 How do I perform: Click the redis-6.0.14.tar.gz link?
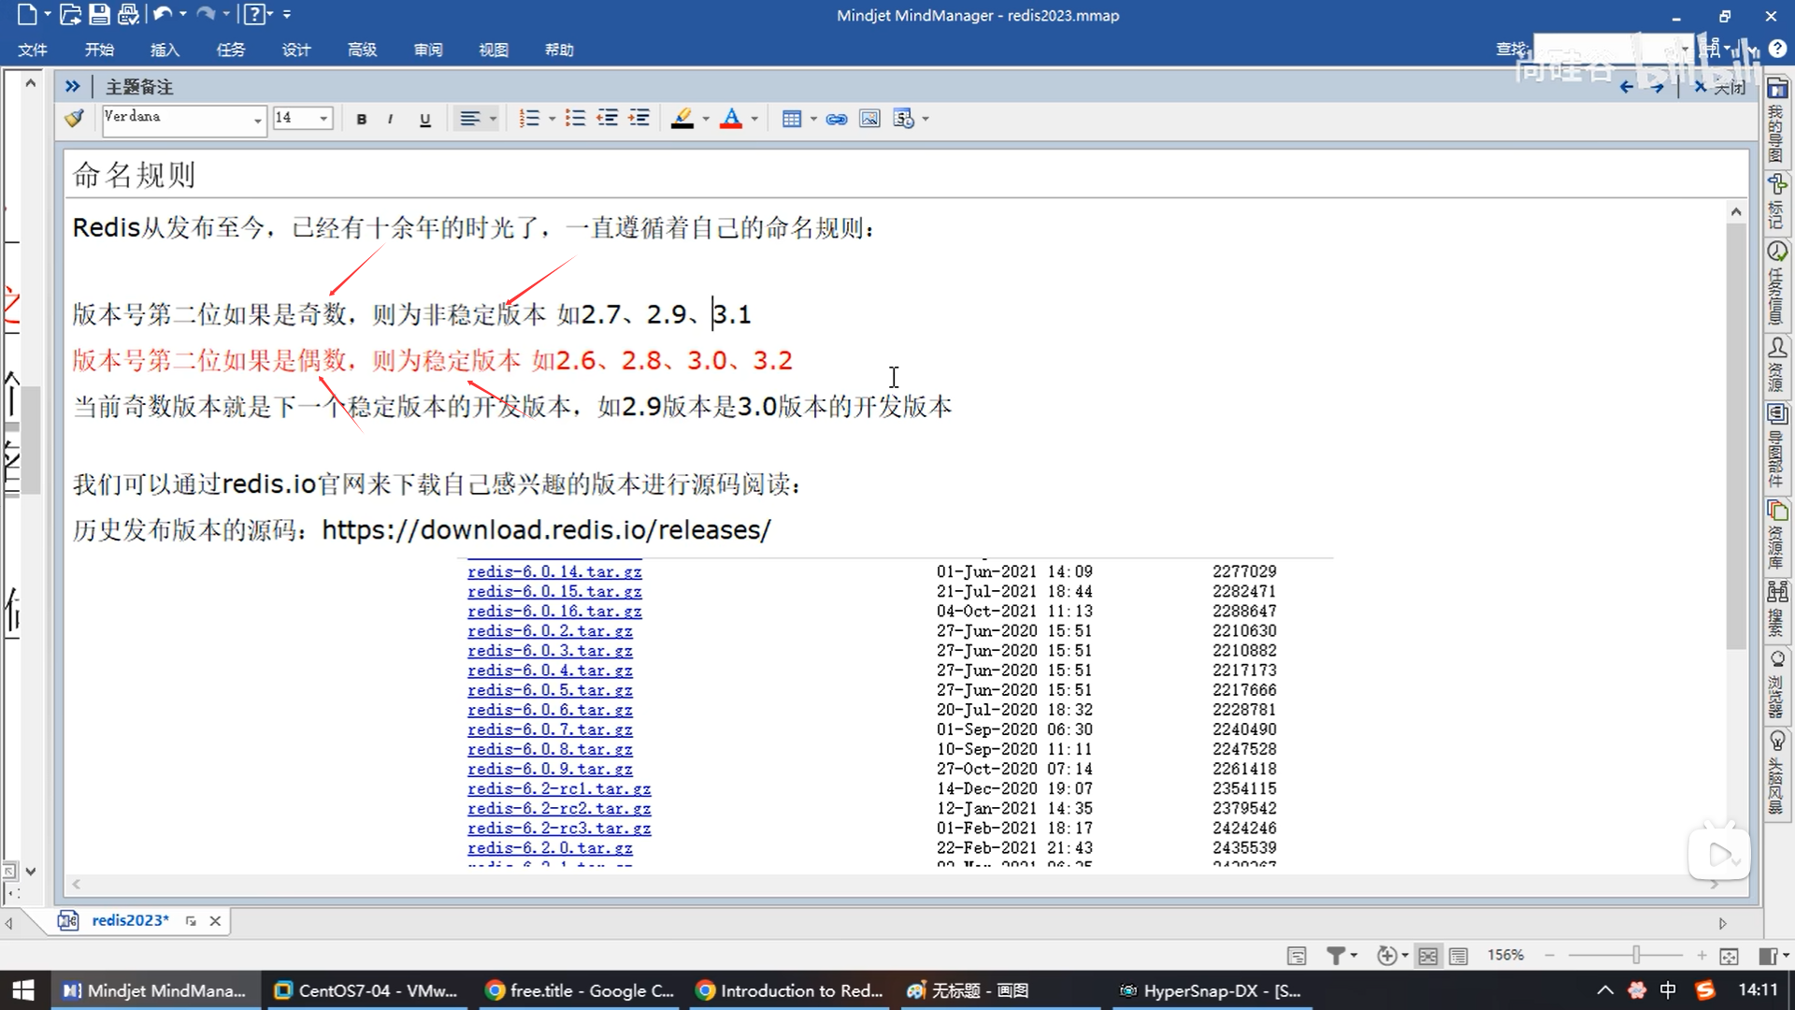coord(554,571)
